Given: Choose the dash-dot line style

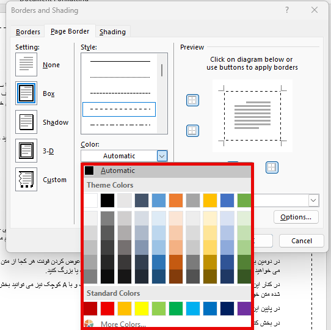Looking at the screenshot, I should (120, 125).
